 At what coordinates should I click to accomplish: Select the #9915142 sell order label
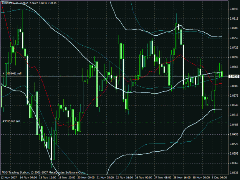coord(11,121)
